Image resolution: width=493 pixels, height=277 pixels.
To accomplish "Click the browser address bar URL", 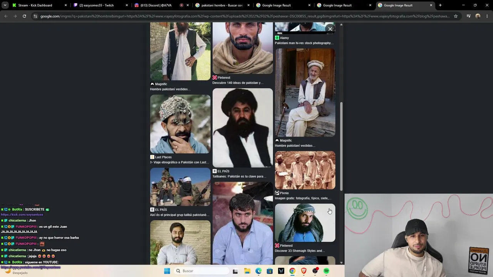I will coord(245,16).
